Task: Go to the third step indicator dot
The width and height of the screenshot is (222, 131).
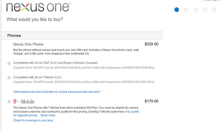Action: click(x=196, y=9)
